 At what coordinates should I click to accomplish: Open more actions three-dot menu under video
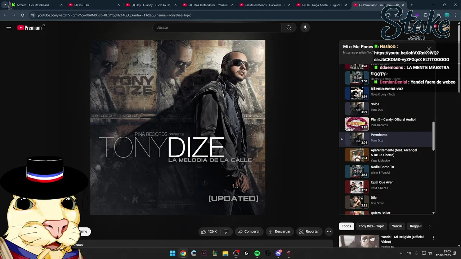329,232
